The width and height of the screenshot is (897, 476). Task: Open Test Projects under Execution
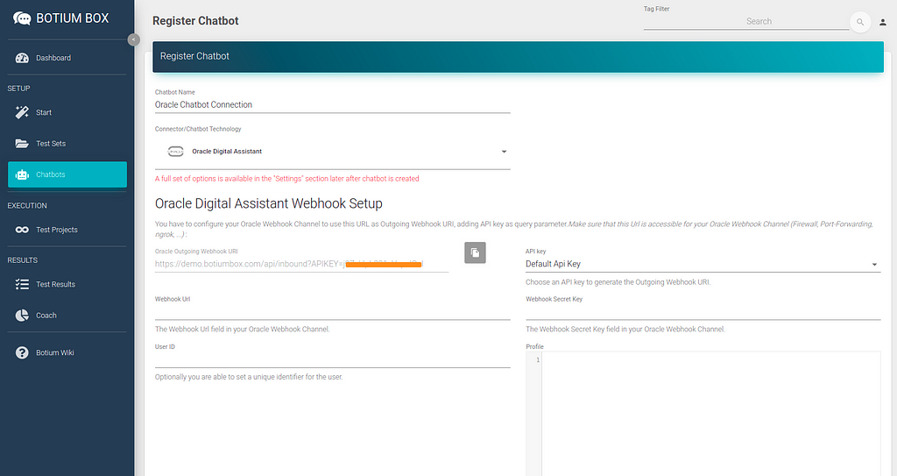(x=67, y=230)
